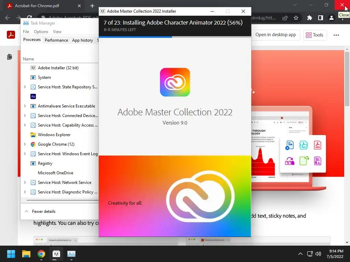The width and height of the screenshot is (350, 262).
Task: Click the Registry process icon
Action: [x=33, y=163]
